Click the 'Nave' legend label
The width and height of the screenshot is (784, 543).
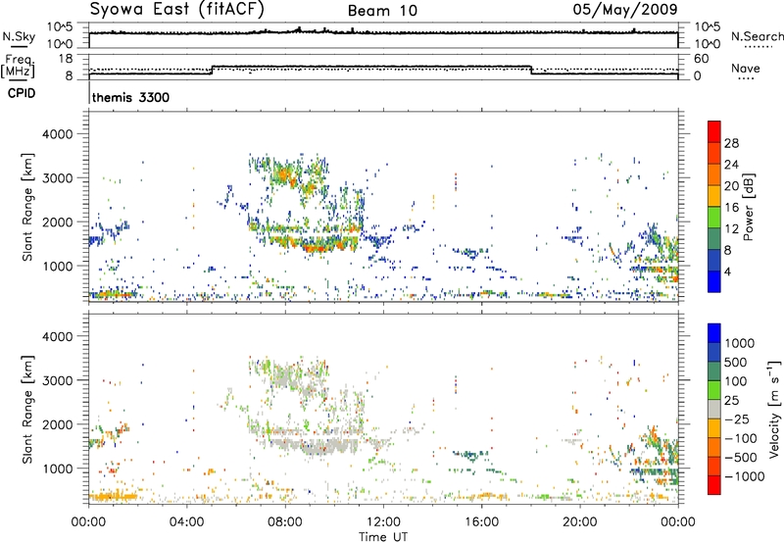click(x=746, y=69)
